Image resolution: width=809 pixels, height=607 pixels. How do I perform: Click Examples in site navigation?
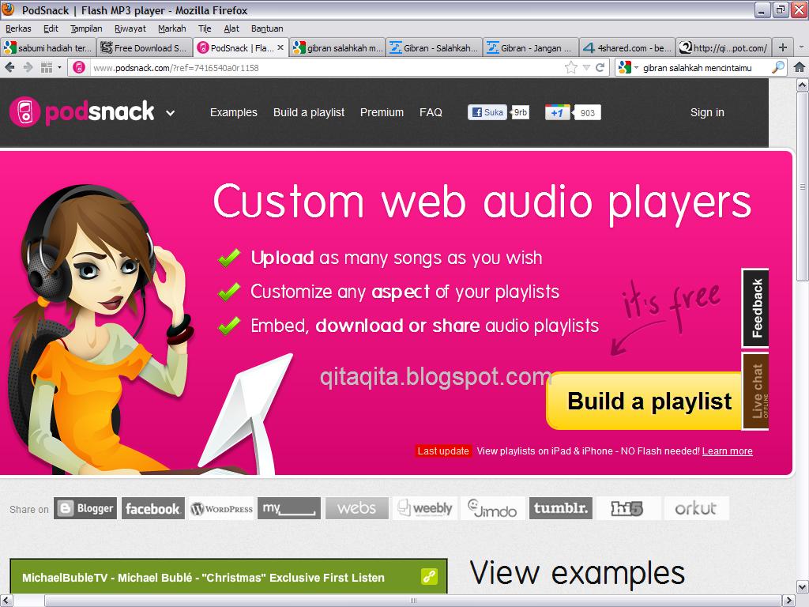click(233, 112)
